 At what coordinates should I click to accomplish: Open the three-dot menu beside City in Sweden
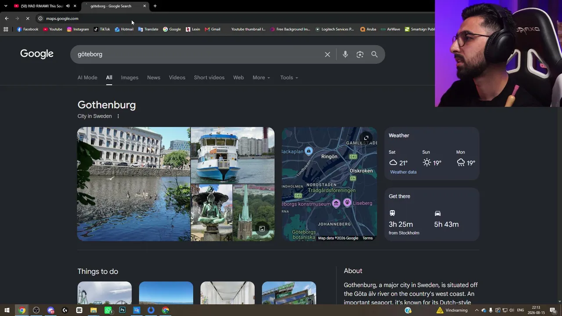coord(118,116)
